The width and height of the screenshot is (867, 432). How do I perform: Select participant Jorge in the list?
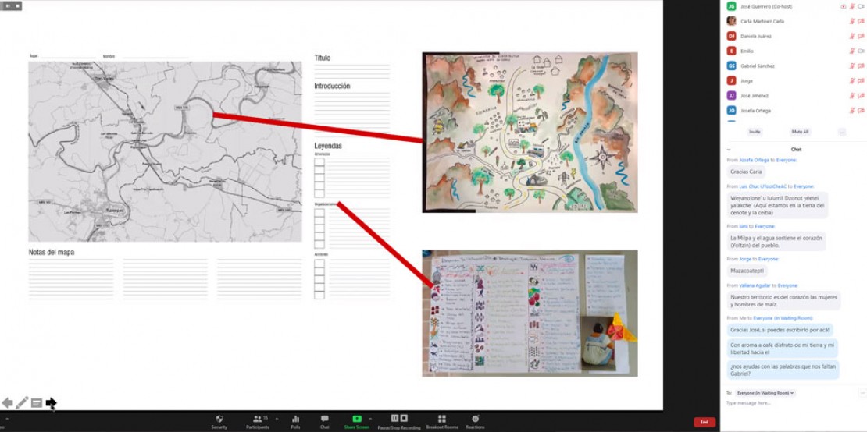794,80
